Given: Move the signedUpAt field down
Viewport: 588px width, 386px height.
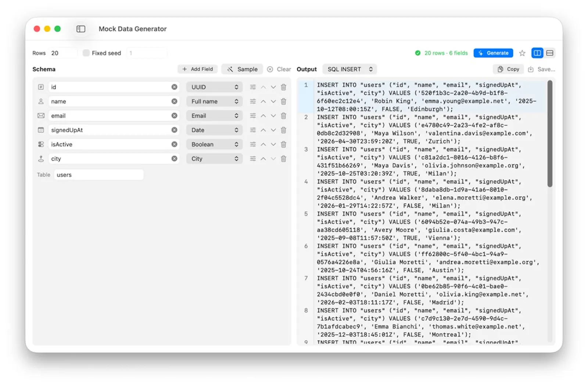Looking at the screenshot, I should coord(273,130).
